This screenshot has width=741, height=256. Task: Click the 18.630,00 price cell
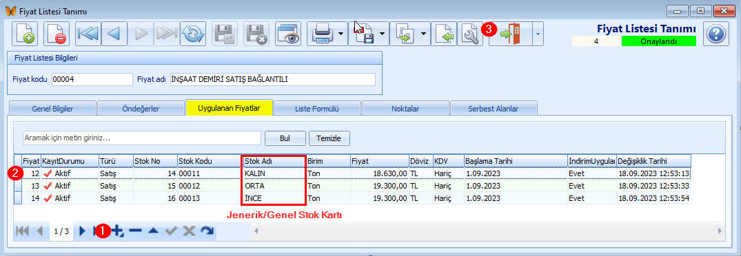pyautogui.click(x=379, y=173)
